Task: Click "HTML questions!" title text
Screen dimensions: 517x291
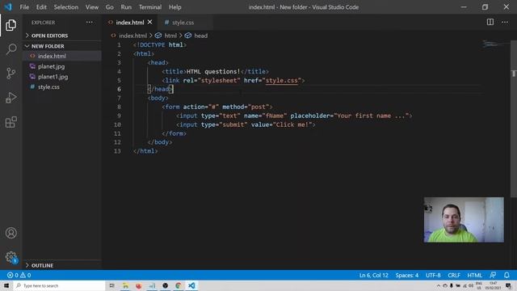Action: pyautogui.click(x=213, y=71)
